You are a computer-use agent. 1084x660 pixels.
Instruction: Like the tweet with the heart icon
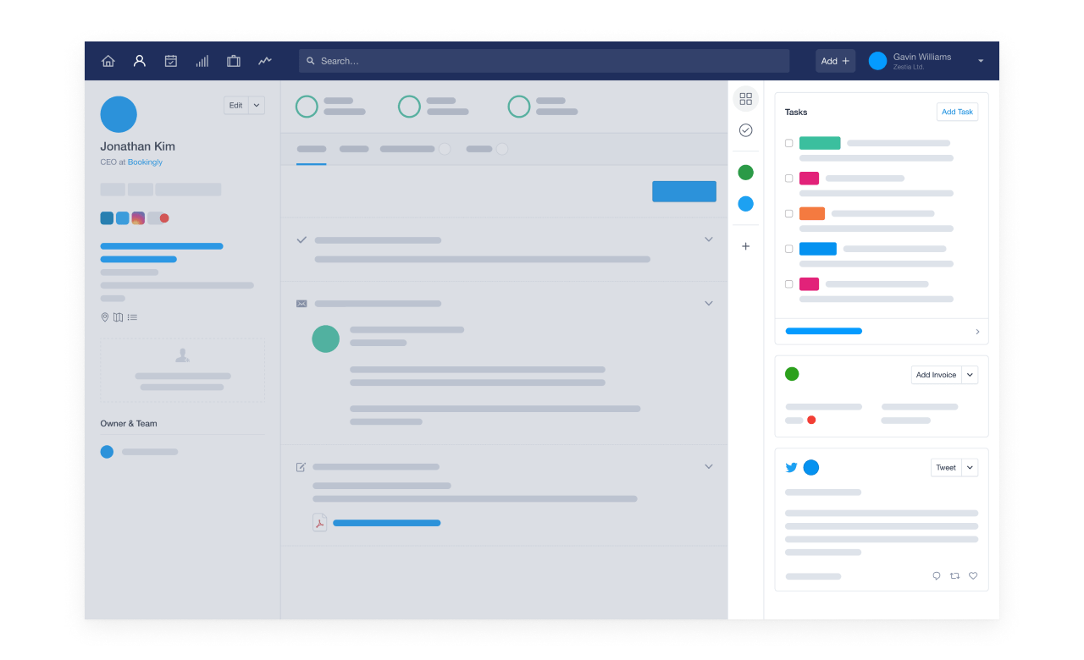(x=973, y=576)
